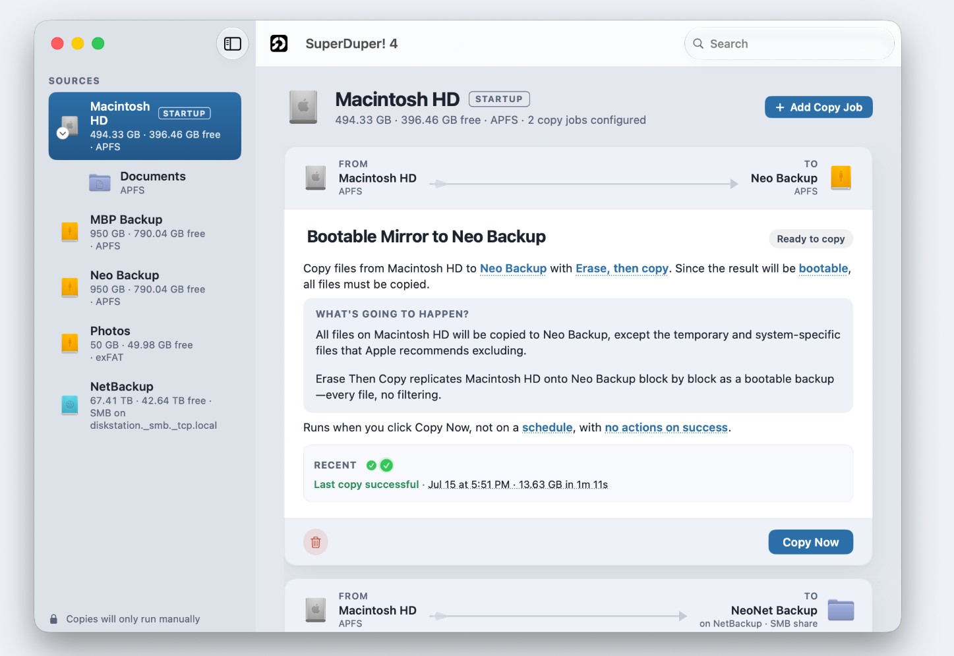Open the schedule settings link
The width and height of the screenshot is (954, 656).
[547, 427]
